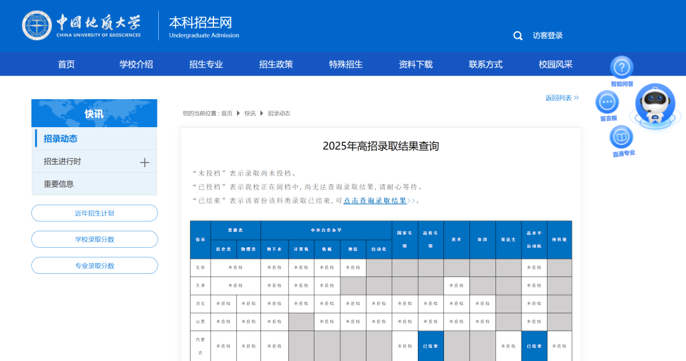Open 校园风采 navigation item
686x361 pixels.
tap(556, 64)
